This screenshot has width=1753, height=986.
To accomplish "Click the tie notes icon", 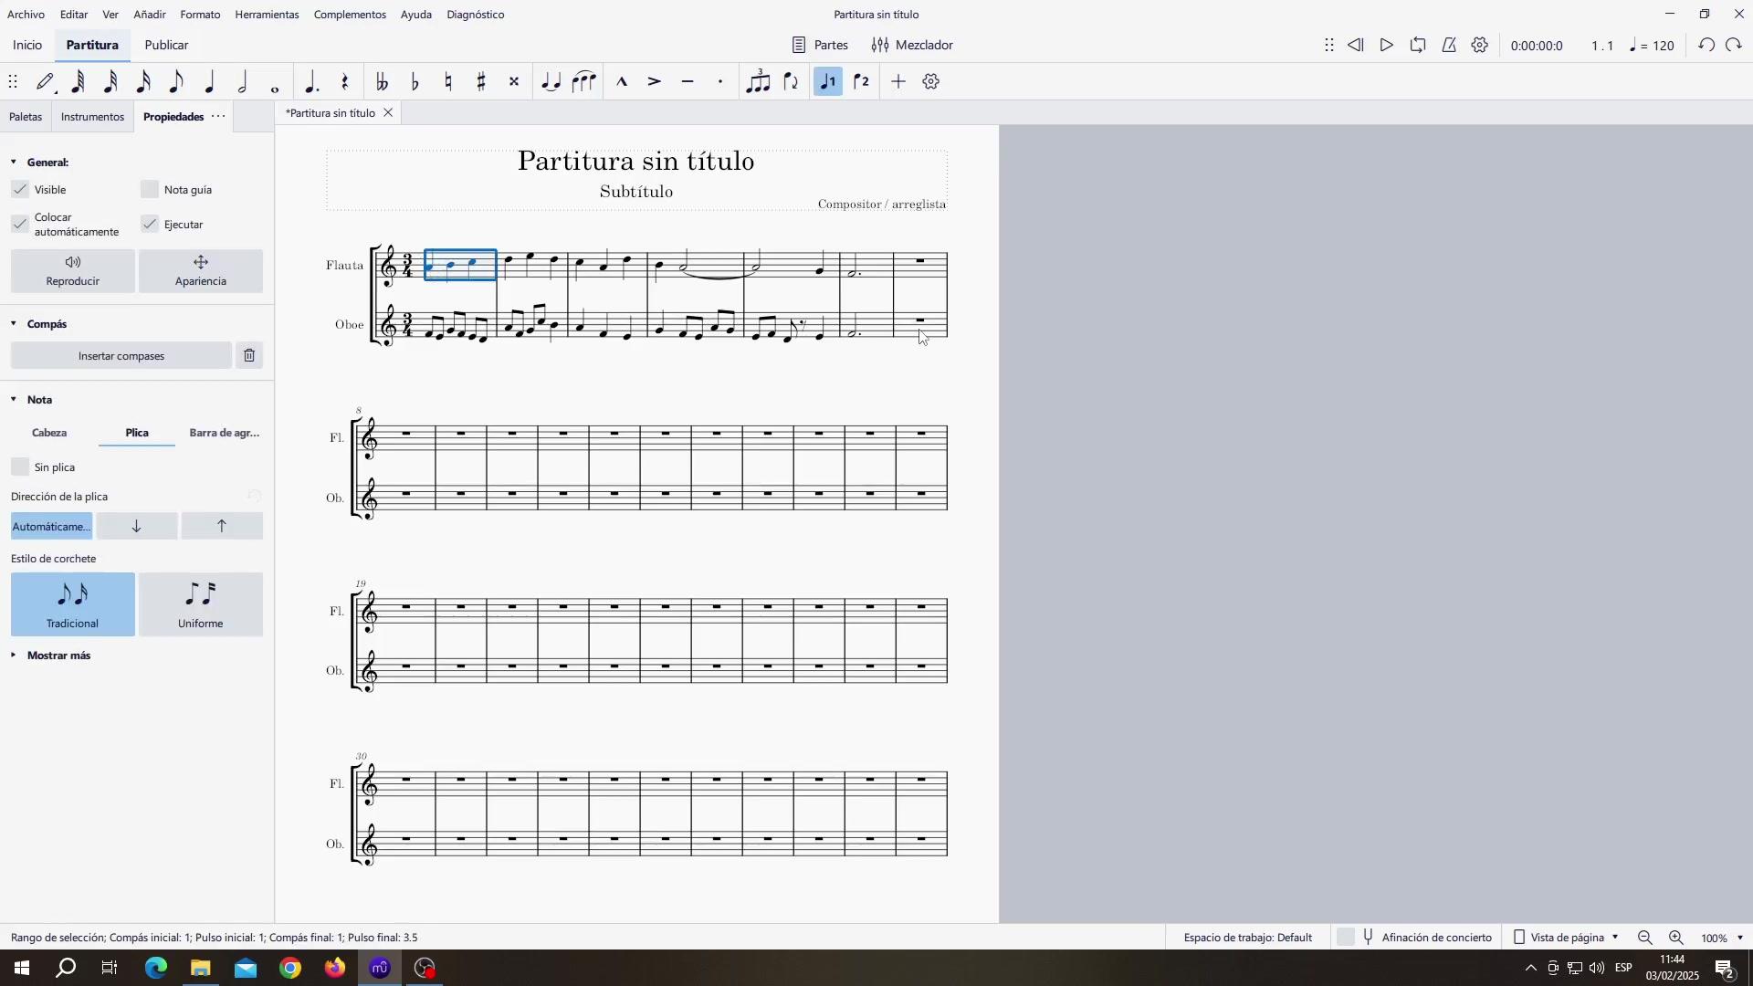I will click(x=551, y=82).
